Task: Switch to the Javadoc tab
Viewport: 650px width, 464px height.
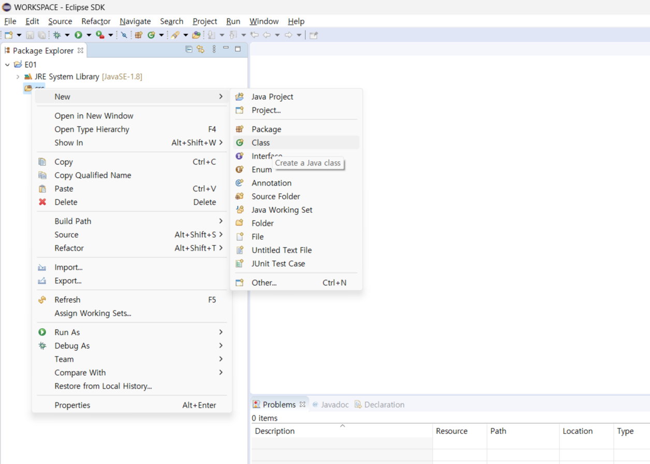Action: click(x=331, y=405)
